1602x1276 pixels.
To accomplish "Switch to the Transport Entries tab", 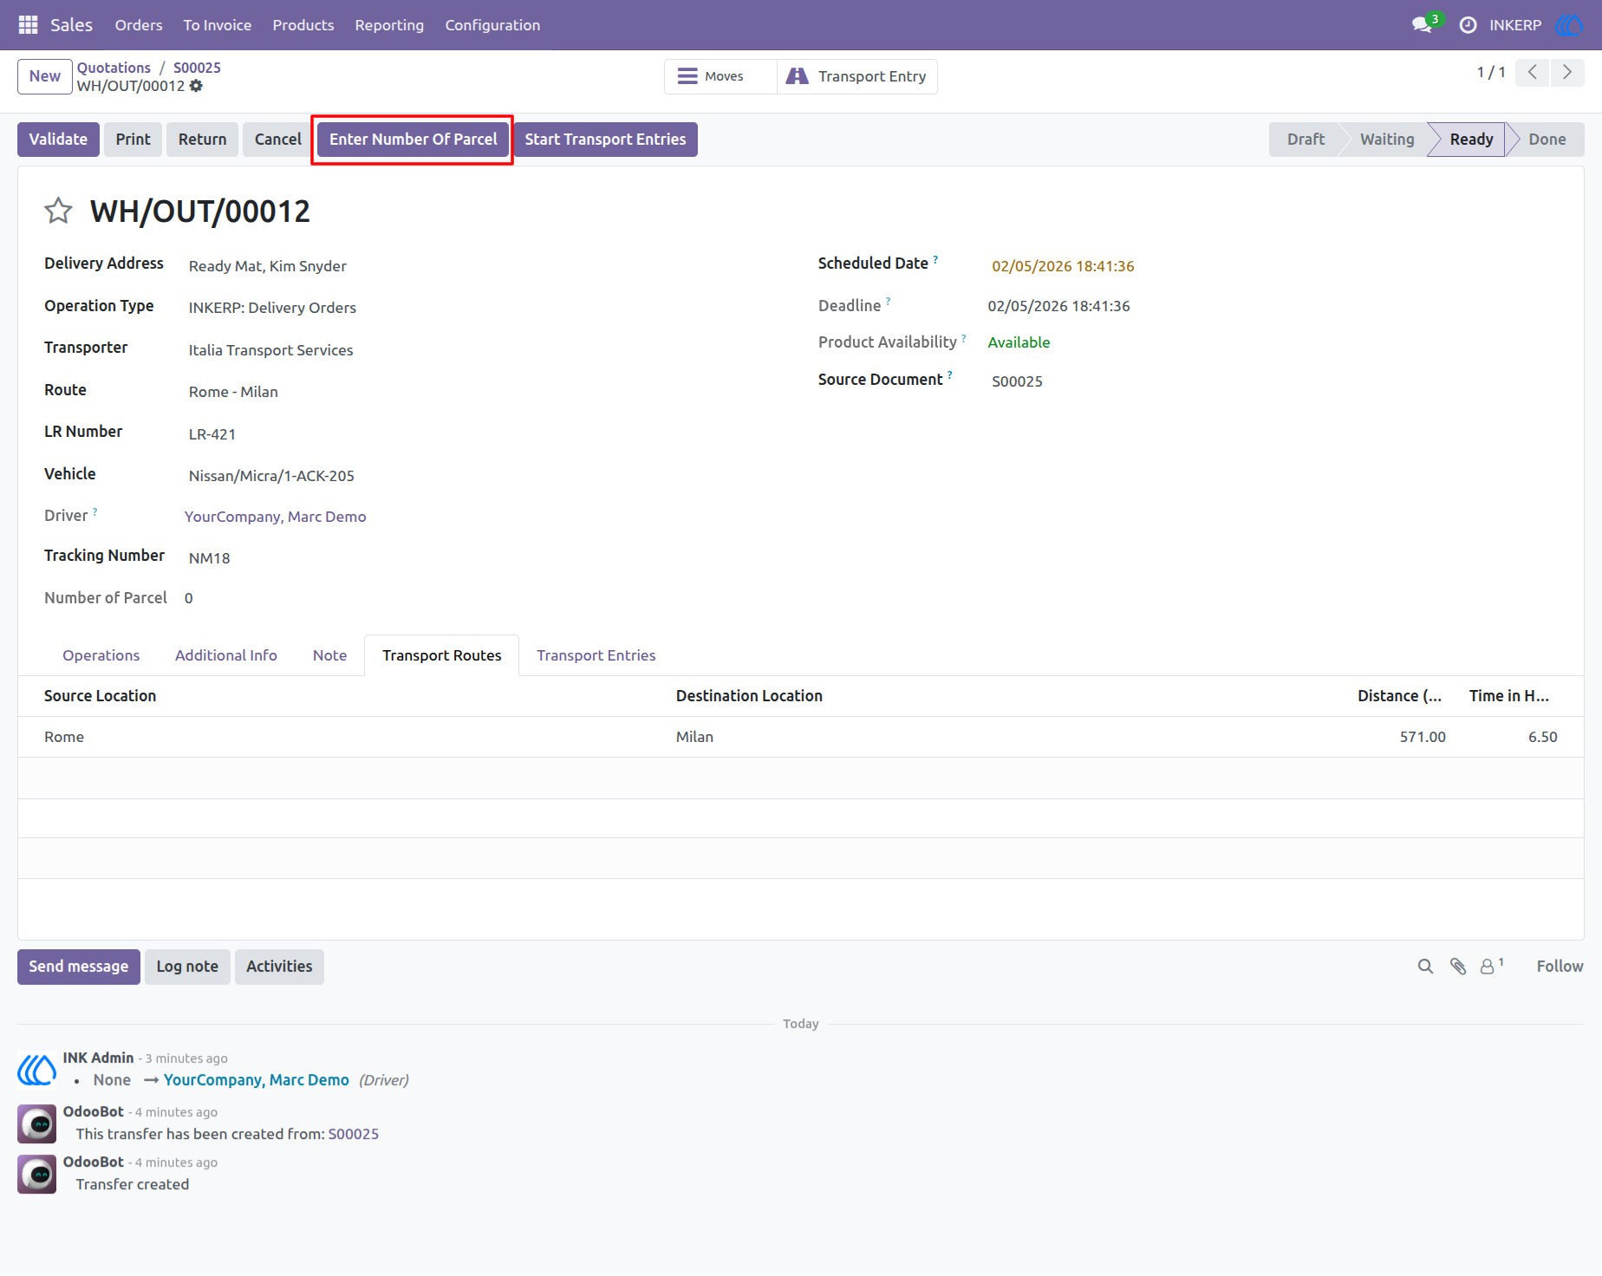I will point(596,655).
